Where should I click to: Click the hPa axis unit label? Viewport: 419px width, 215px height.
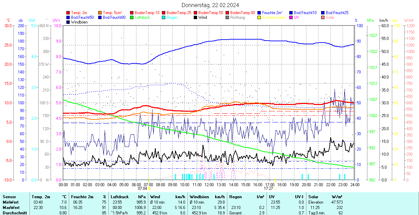tap(370, 20)
